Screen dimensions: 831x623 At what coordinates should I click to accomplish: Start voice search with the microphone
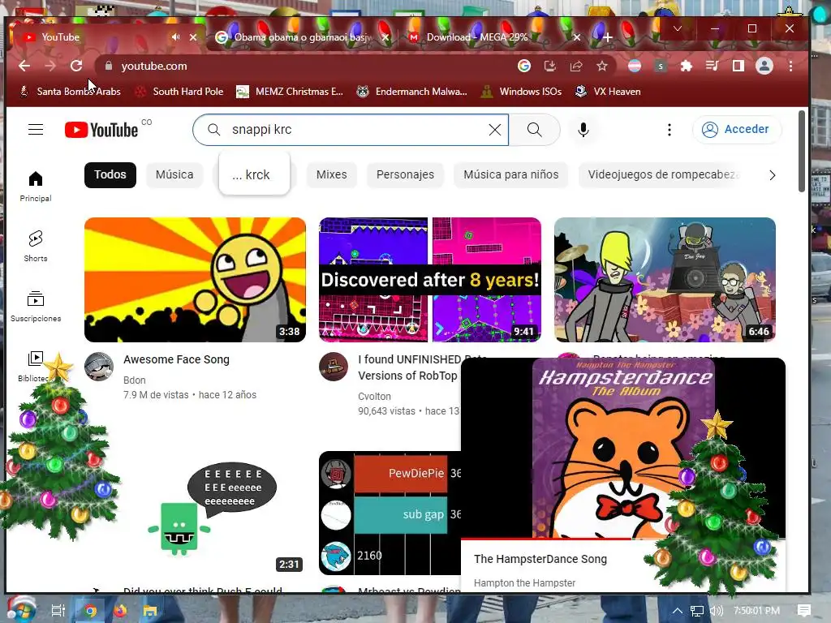[583, 130]
